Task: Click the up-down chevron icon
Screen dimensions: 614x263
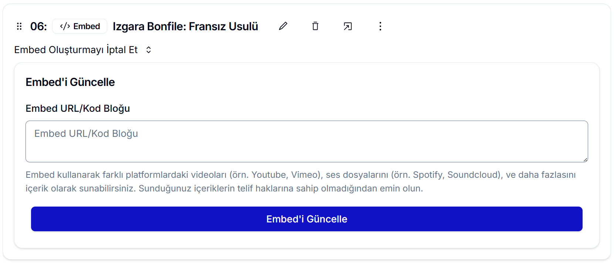Action: 149,50
